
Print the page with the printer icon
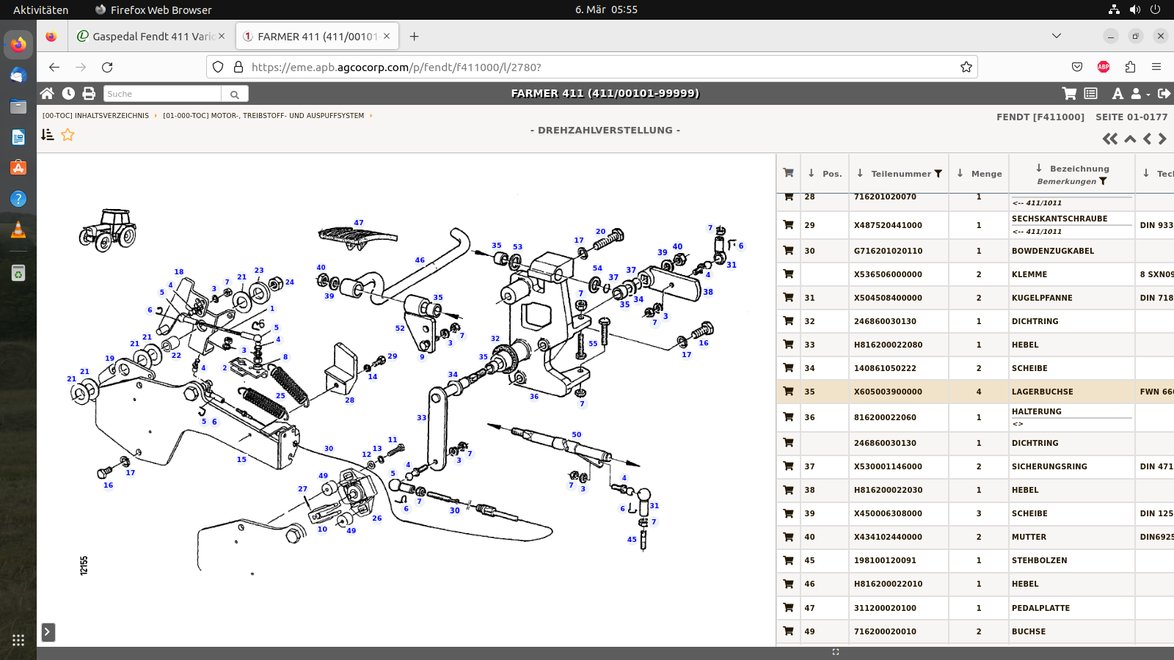(x=89, y=93)
